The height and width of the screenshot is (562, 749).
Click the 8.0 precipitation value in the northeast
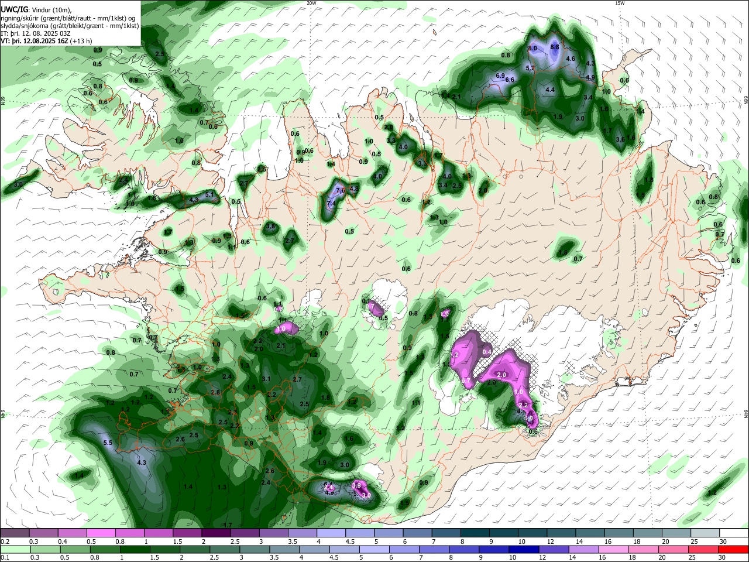click(x=532, y=47)
